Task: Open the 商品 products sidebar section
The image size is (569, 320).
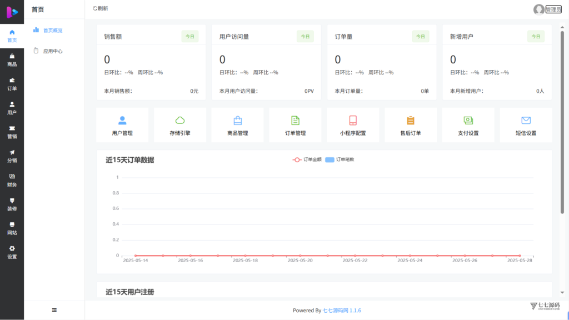Action: 12,60
